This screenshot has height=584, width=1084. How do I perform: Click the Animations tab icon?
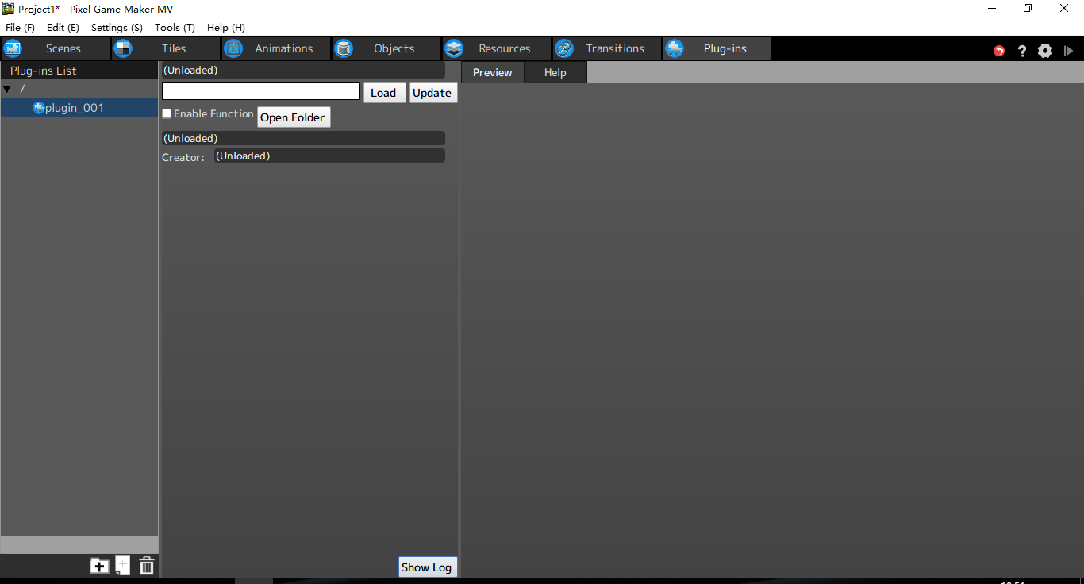coord(233,48)
